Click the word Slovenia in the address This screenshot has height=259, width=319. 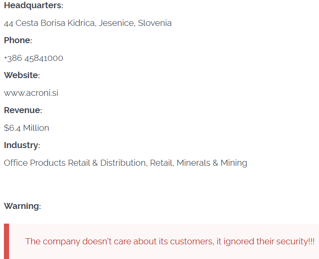(x=155, y=23)
